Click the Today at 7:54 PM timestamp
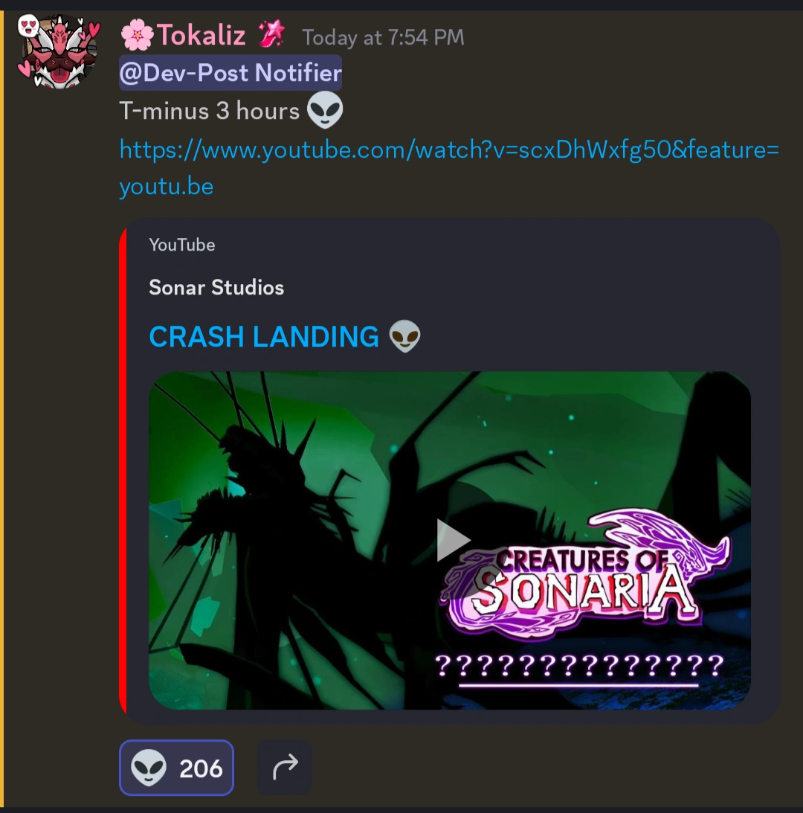Screen dimensions: 803x813 (x=383, y=37)
